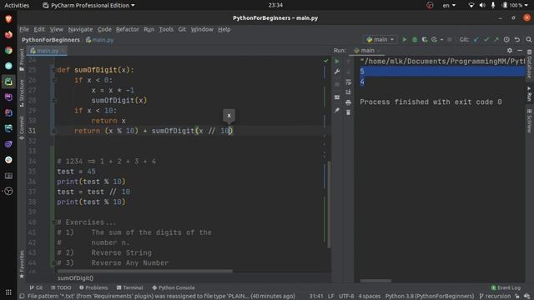
Task: Open Ubuntu Show Applications grid
Action: pos(8,292)
